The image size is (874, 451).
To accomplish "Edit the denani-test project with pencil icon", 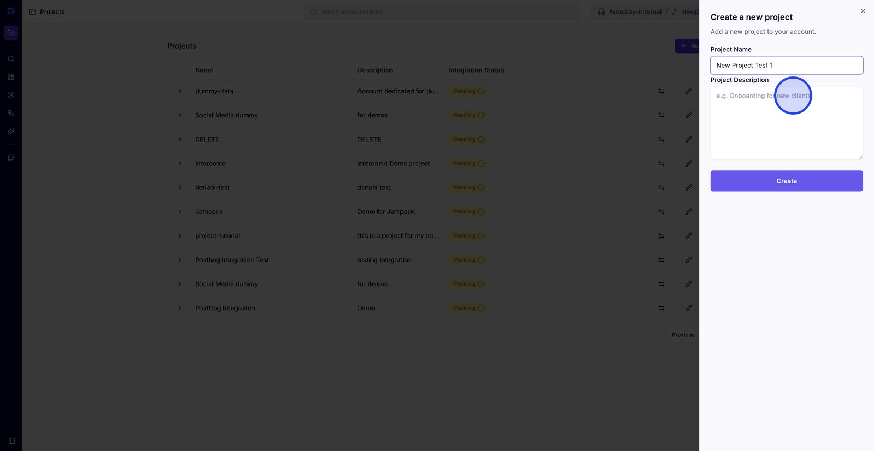I will (x=688, y=188).
